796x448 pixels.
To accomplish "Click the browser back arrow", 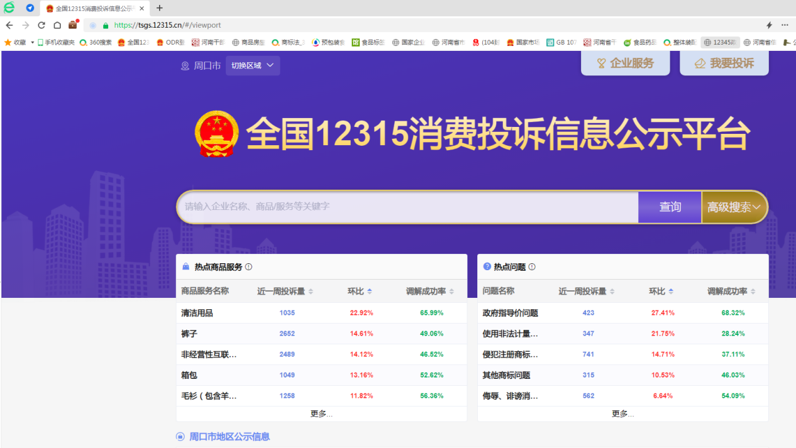I will click(9, 25).
